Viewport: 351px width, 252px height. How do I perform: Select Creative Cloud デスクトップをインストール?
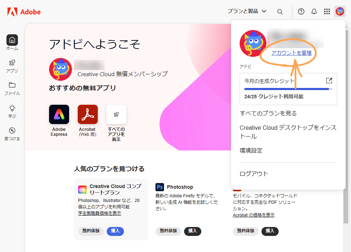(288, 132)
